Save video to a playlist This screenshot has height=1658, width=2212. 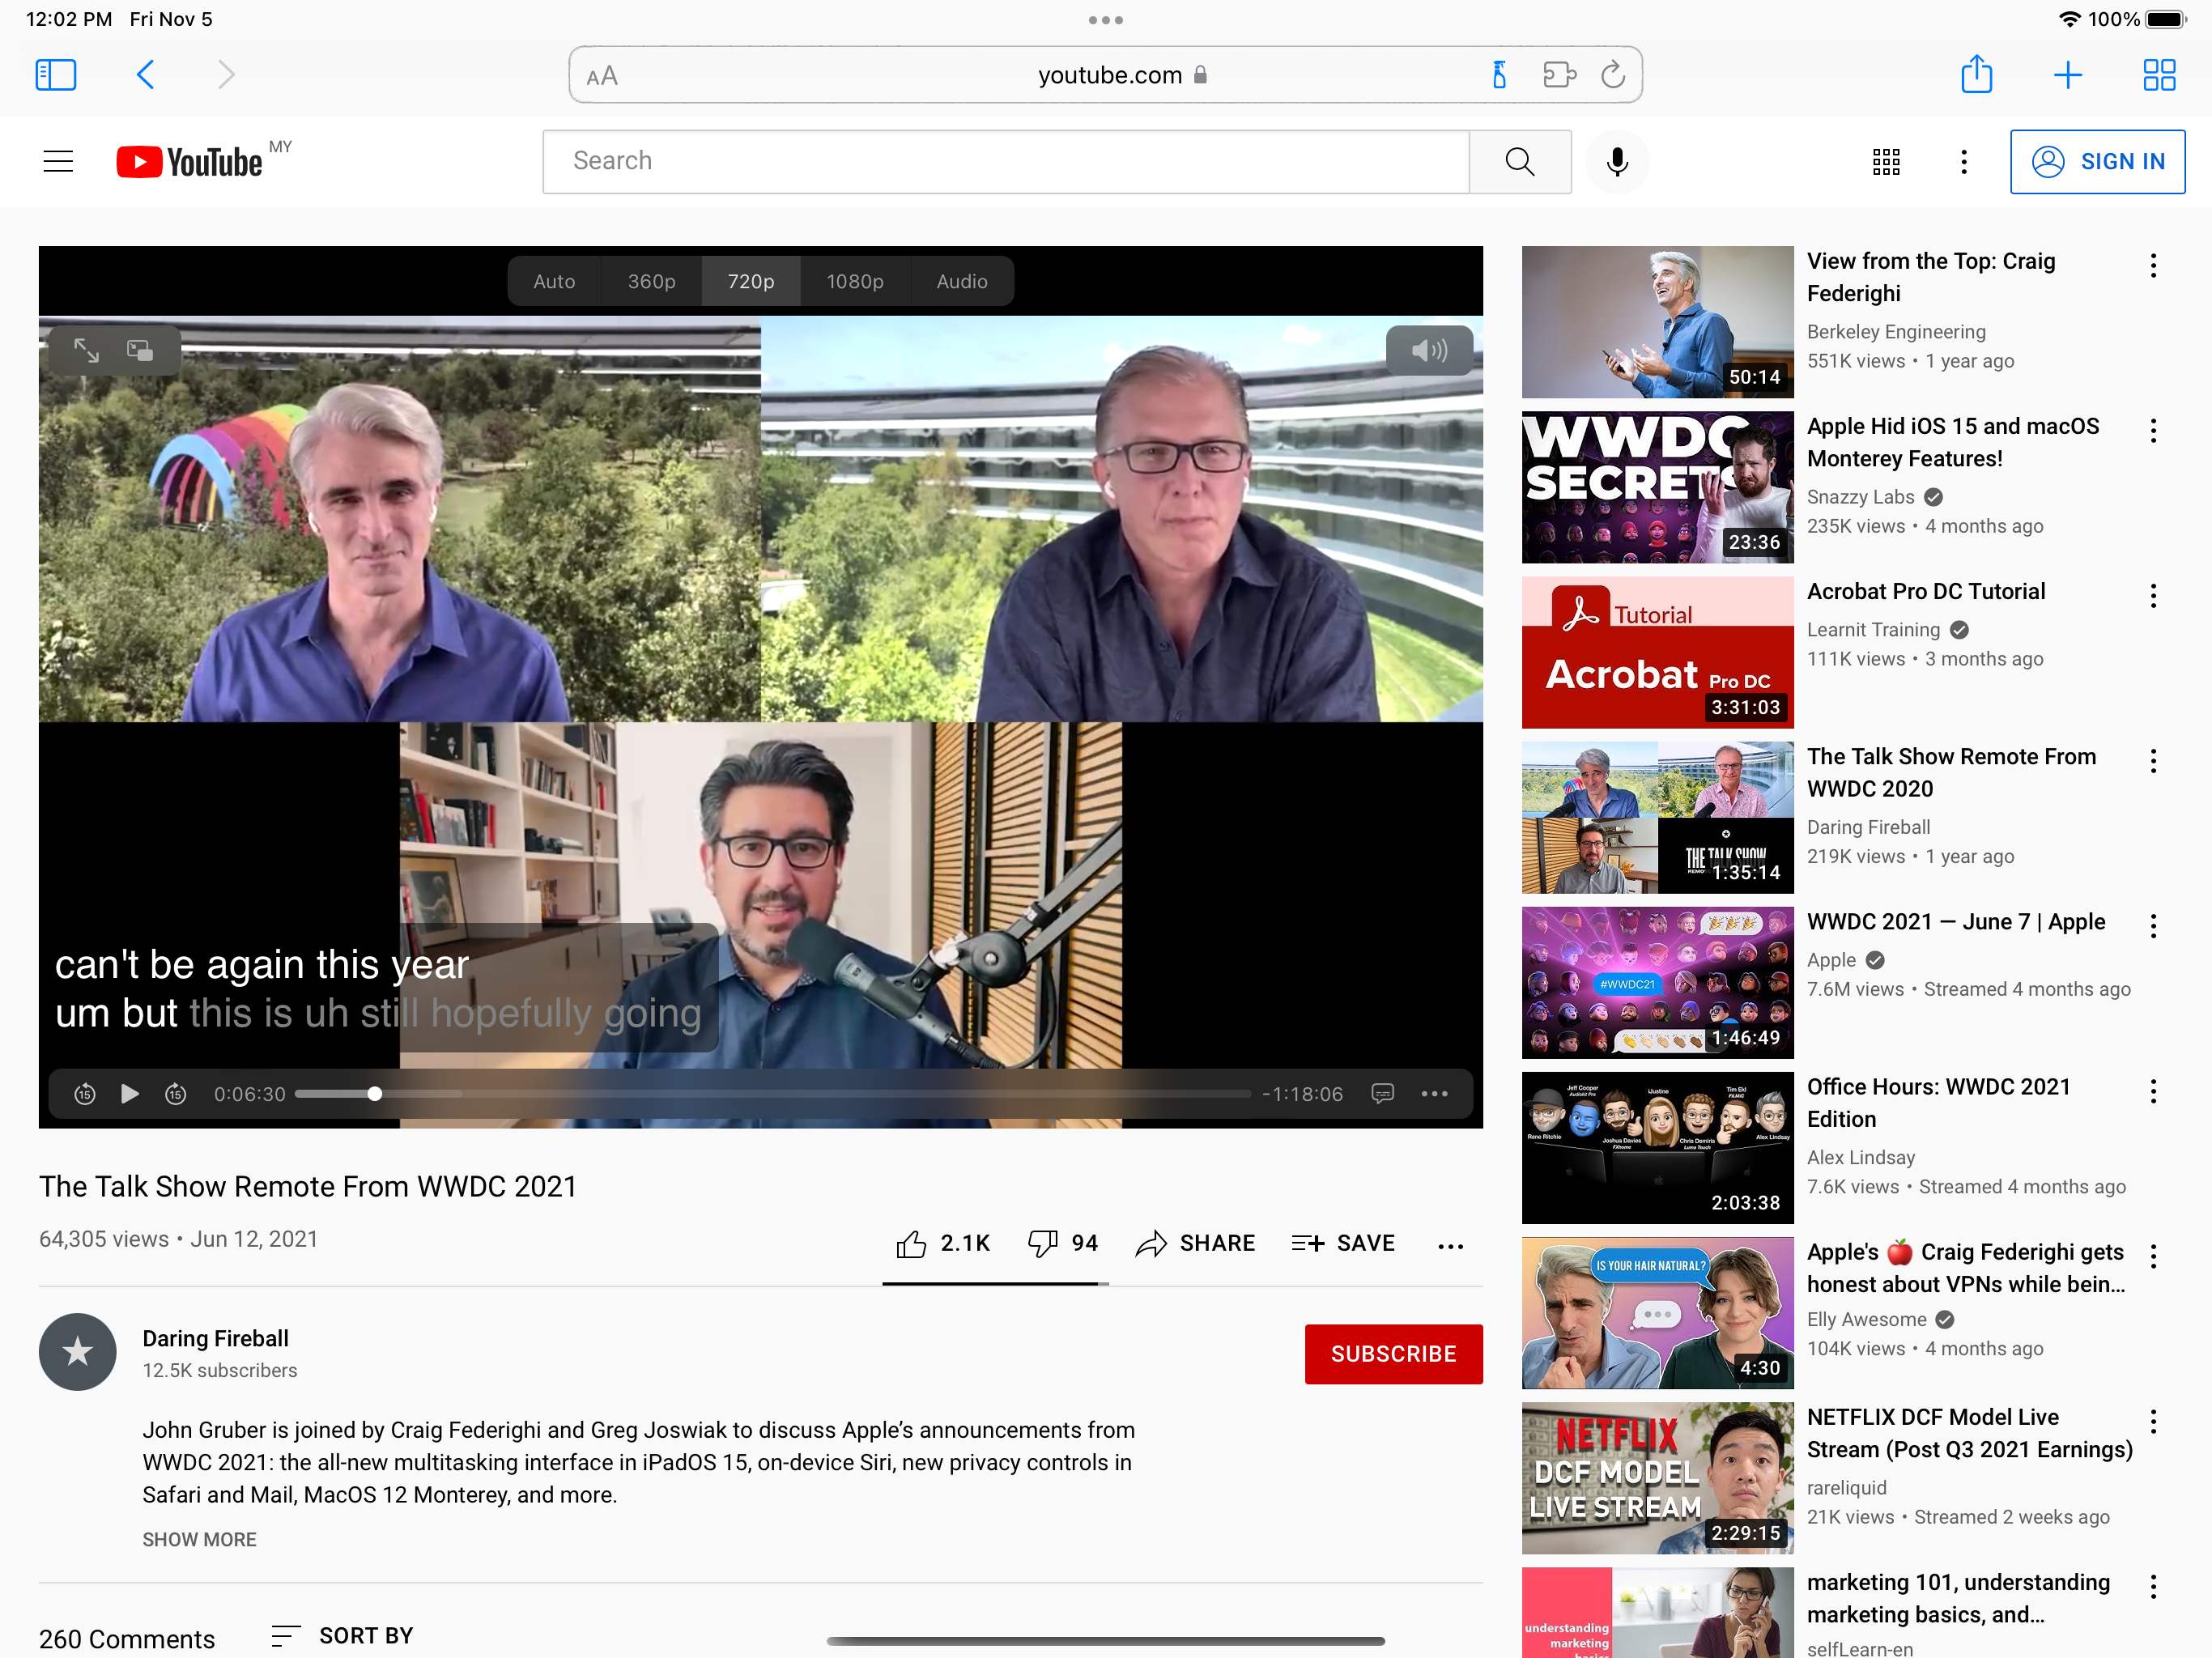pyautogui.click(x=1342, y=1243)
